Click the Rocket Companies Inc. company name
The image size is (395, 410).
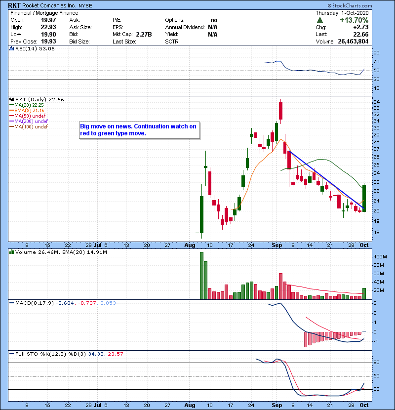coord(49,5)
